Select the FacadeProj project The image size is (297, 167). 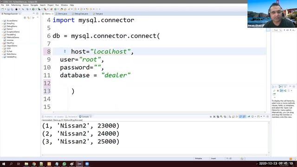click(11, 35)
